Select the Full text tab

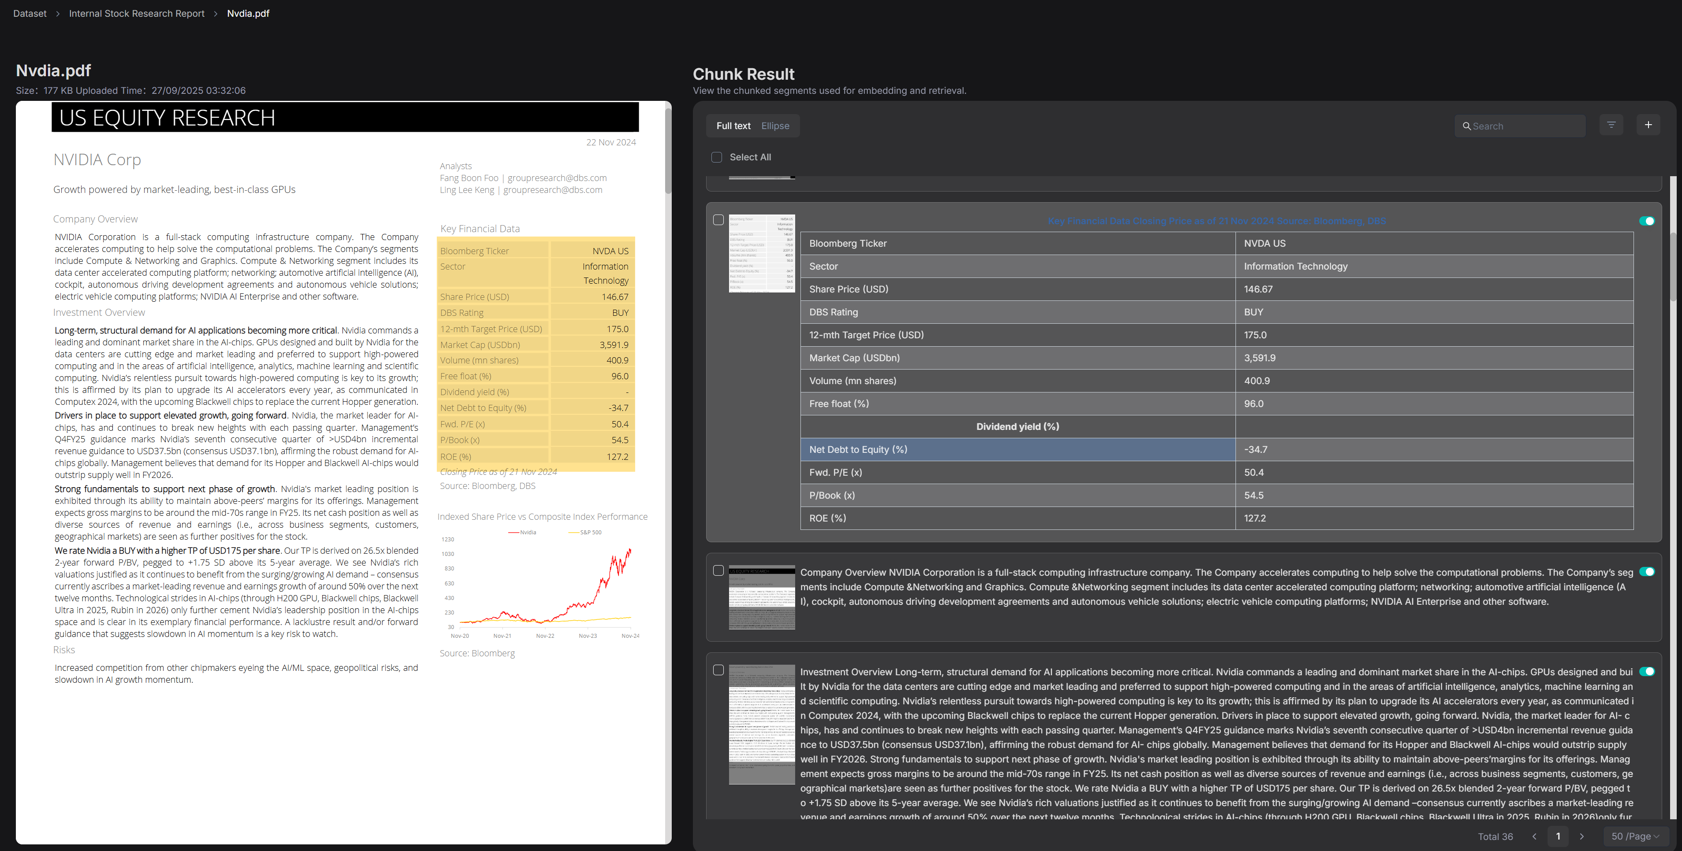(x=733, y=126)
